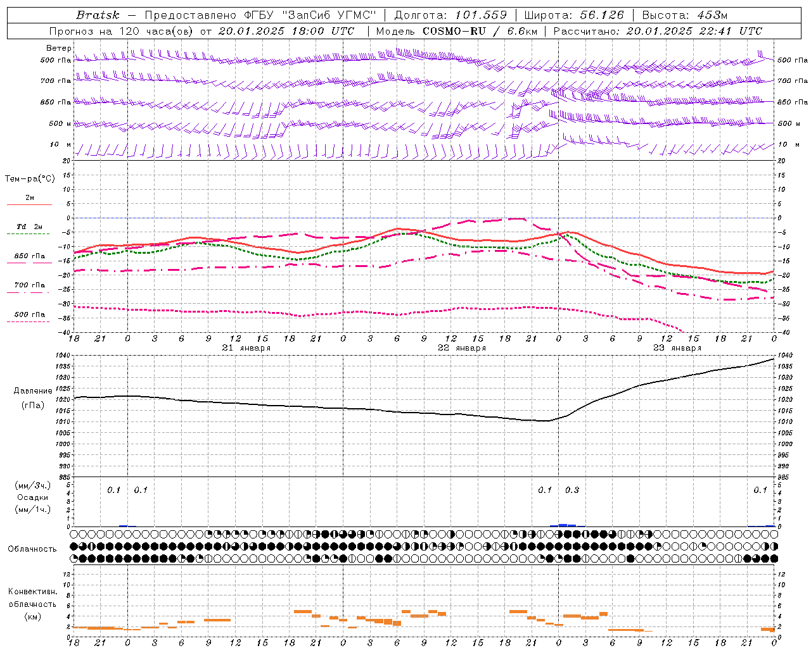Viewport: 811px width, 648px height.
Task: Click the Ветер wind panel label
Action: (x=59, y=48)
